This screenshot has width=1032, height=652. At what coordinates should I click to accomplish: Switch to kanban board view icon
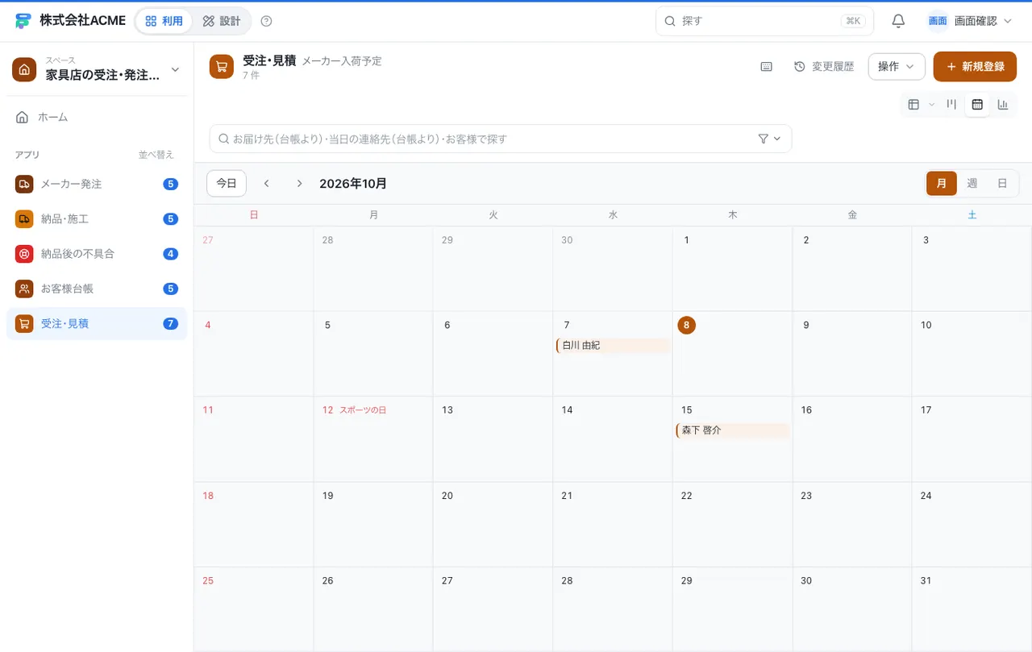point(951,104)
